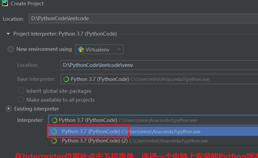Click the Interpreter field's spinner icon
The width and height of the screenshot is (258, 158).
54,120
